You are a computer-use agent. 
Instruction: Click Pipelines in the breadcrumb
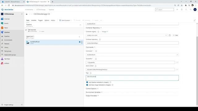click(x=51, y=10)
